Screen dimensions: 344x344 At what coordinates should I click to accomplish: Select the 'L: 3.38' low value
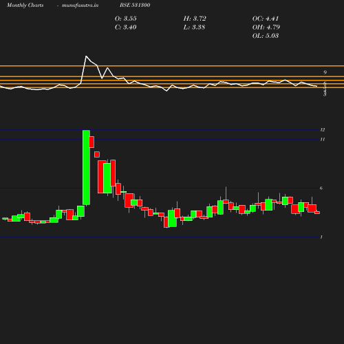coord(194,28)
